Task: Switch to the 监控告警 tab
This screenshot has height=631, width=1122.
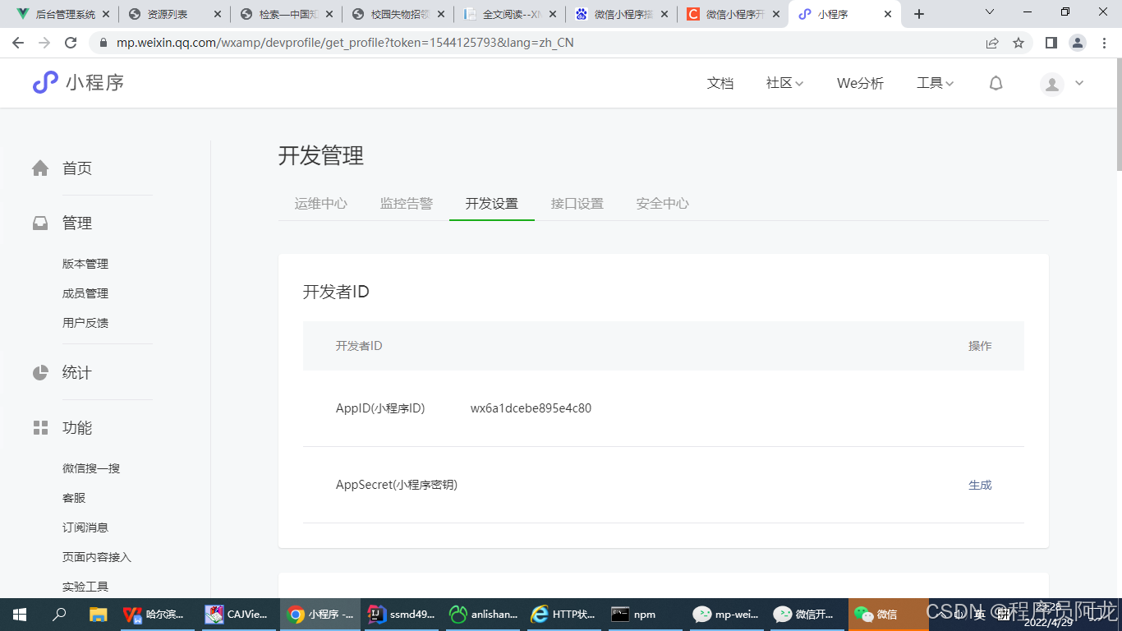Action: click(407, 204)
